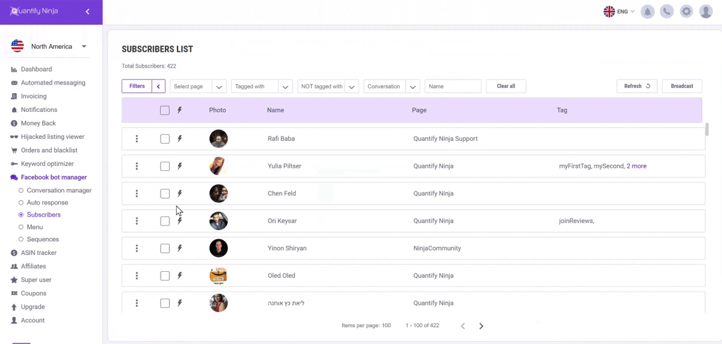Expand the NOT tagged with dropdown
The image size is (722, 344).
(x=328, y=87)
